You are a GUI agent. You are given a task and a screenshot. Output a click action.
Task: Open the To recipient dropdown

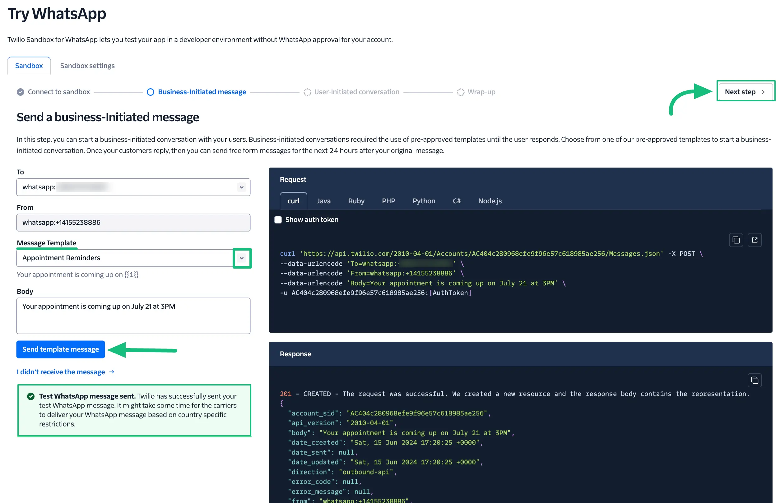pyautogui.click(x=241, y=187)
